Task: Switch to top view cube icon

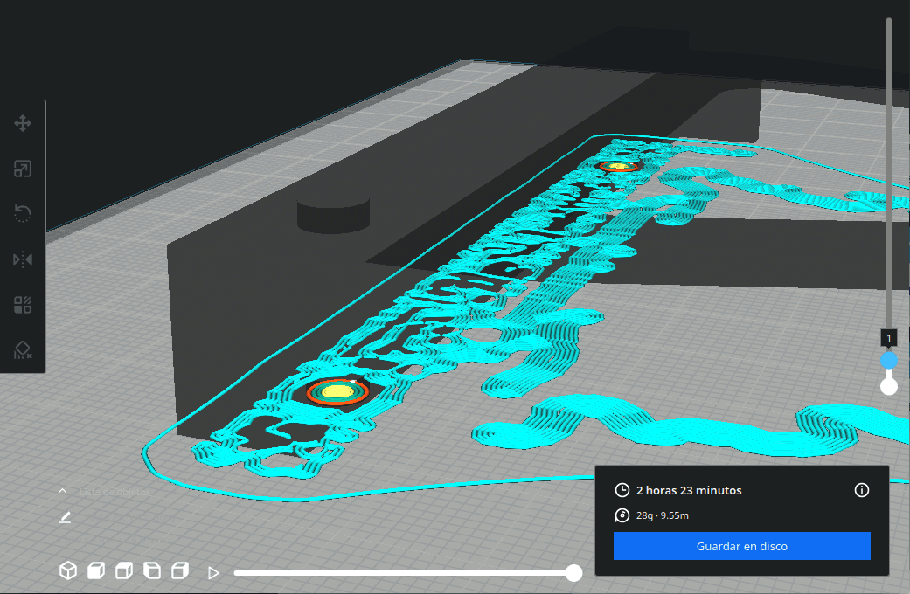Action: pos(123,570)
